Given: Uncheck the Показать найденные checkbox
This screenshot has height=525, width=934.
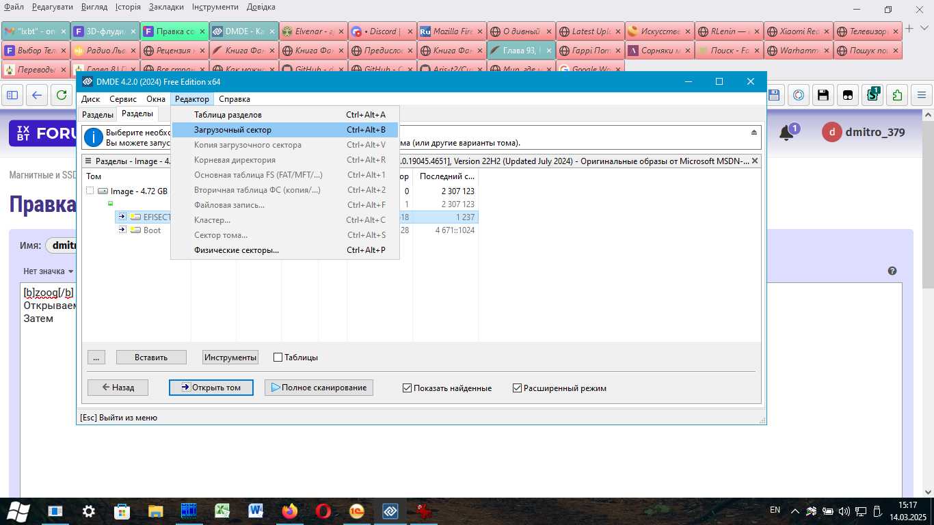Looking at the screenshot, I should click(x=408, y=388).
